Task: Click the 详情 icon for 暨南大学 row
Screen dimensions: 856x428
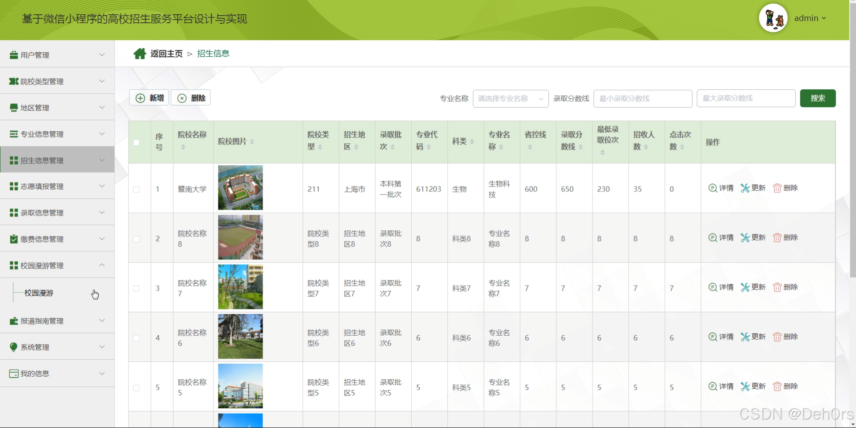Action: click(713, 188)
